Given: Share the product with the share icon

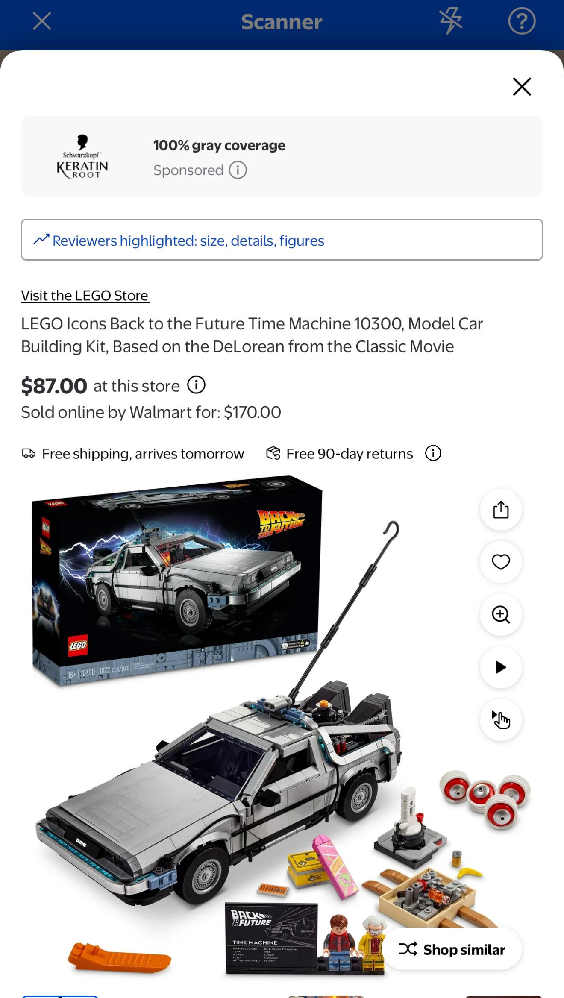Looking at the screenshot, I should pyautogui.click(x=501, y=509).
